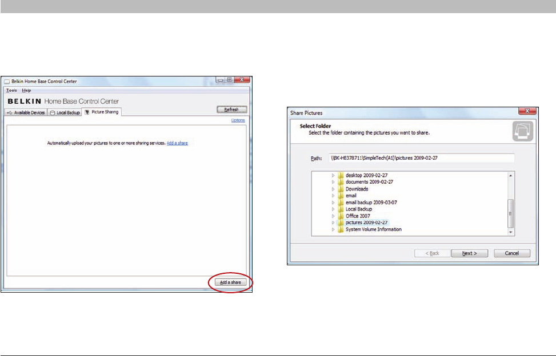This screenshot has width=556, height=356.
Task: Click the Path input field
Action: [421, 158]
